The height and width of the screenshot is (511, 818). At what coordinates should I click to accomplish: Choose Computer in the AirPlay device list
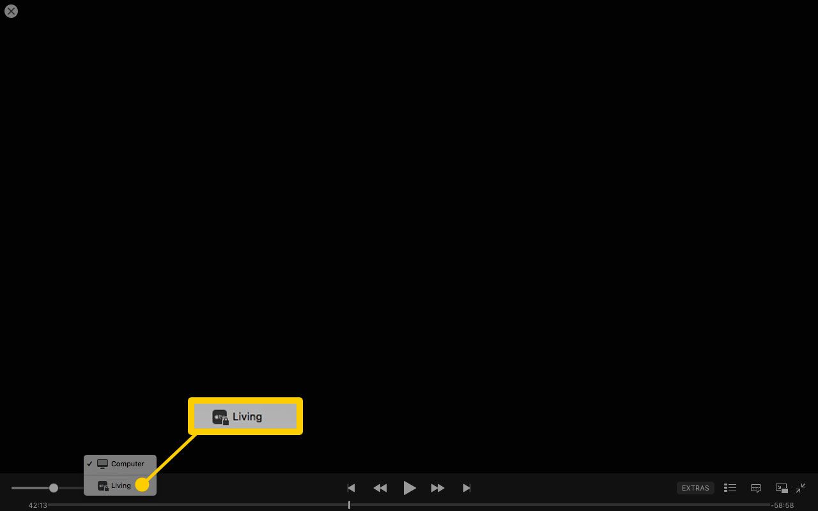pyautogui.click(x=120, y=464)
